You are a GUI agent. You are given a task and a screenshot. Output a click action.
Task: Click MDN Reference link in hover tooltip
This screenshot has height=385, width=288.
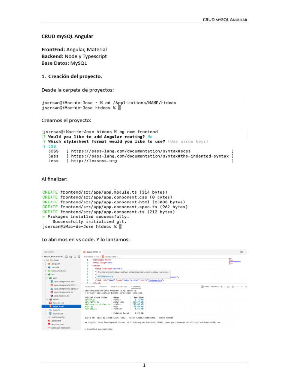point(105,276)
